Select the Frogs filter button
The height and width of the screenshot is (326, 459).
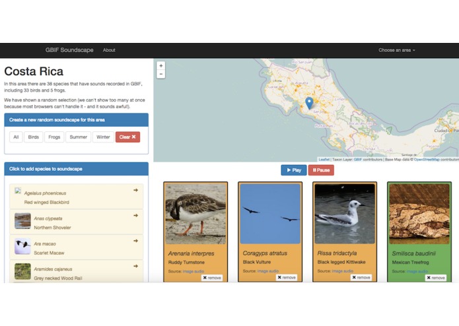[54, 137]
